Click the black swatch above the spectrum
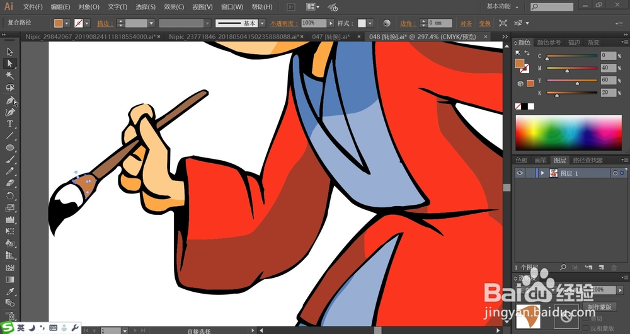 [x=524, y=107]
